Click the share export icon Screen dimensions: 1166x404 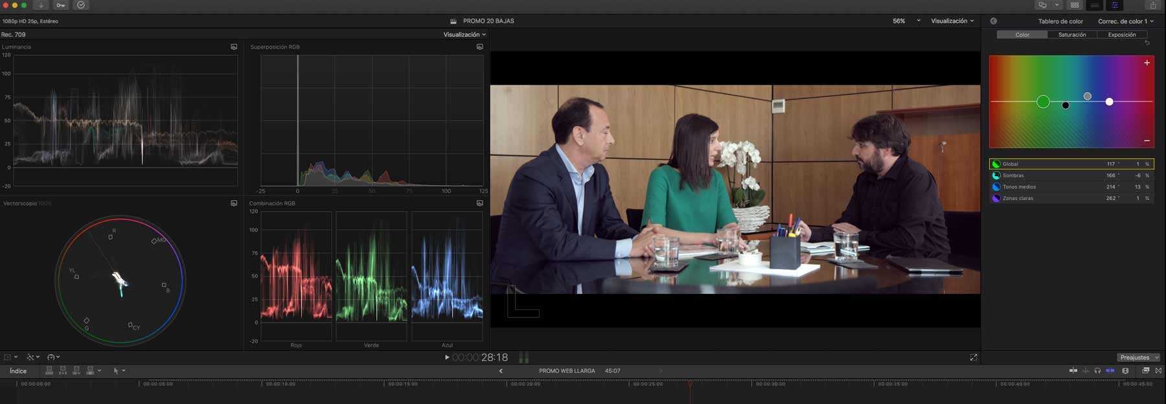(1153, 5)
